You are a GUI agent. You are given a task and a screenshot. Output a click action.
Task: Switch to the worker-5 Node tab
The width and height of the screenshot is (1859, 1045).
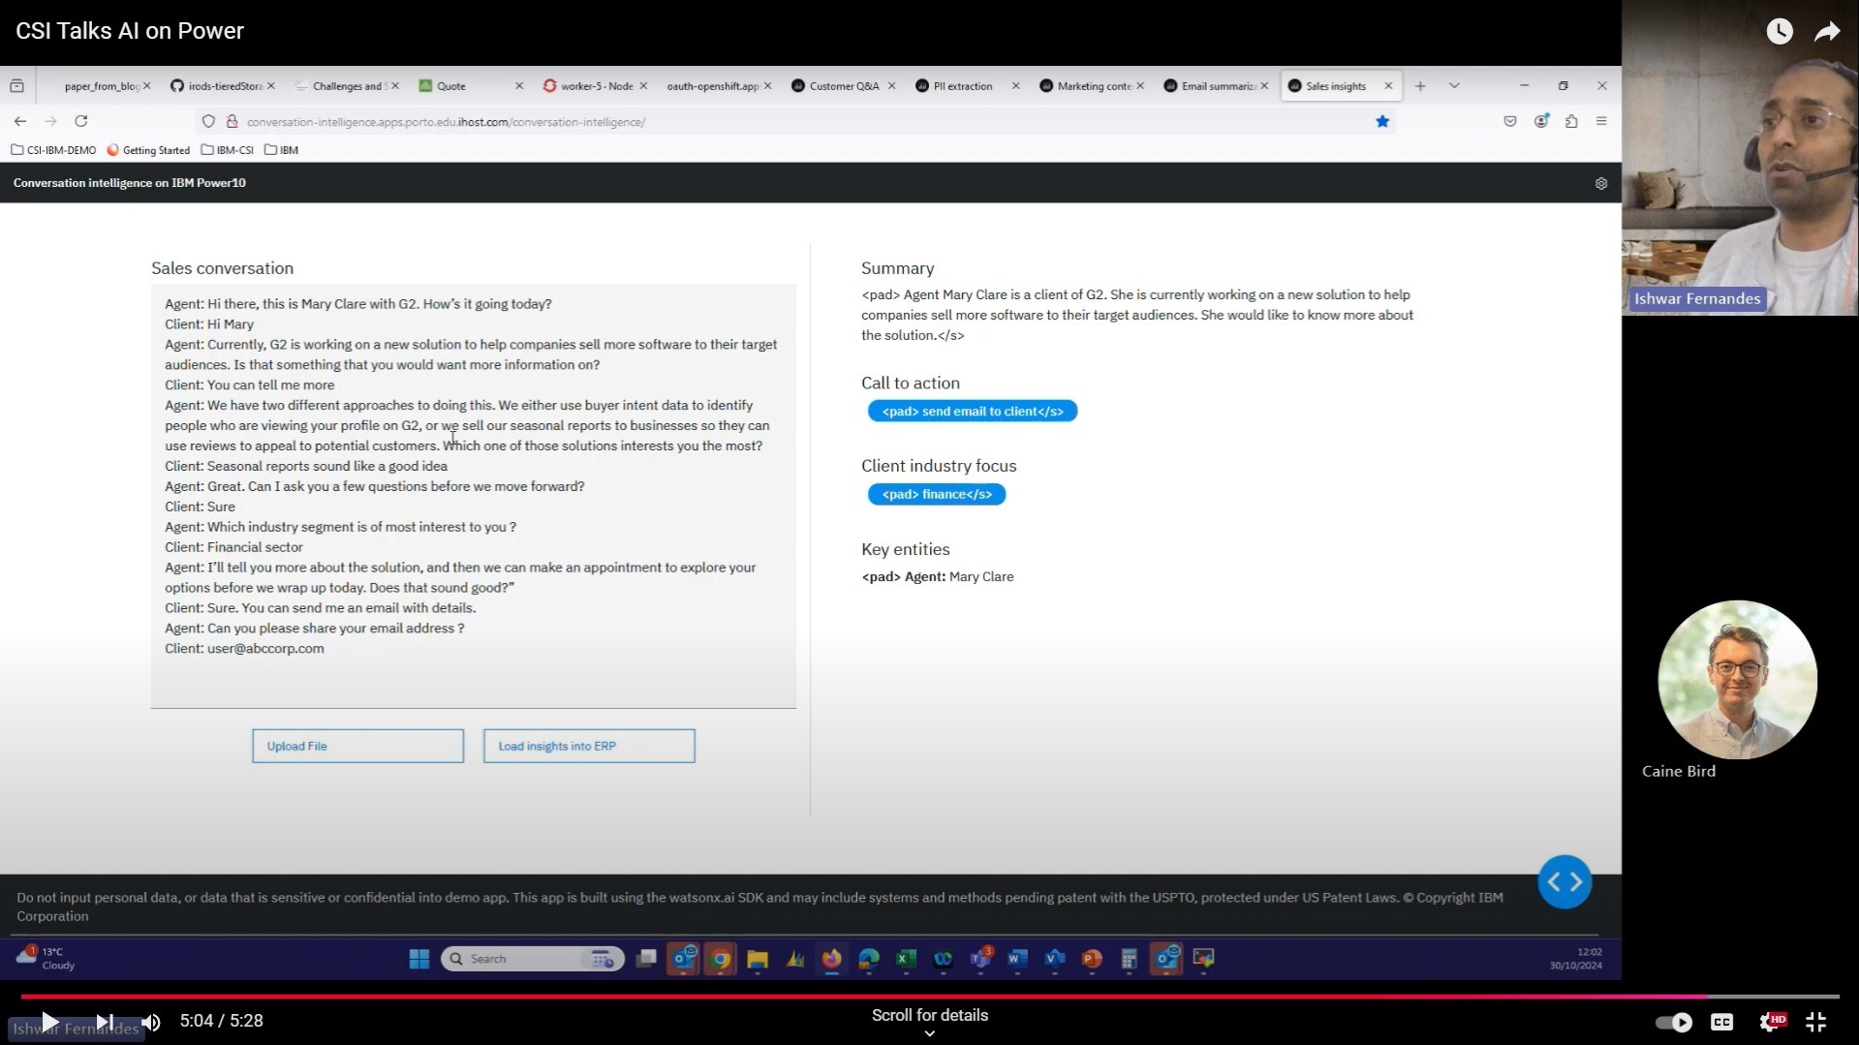tap(595, 86)
